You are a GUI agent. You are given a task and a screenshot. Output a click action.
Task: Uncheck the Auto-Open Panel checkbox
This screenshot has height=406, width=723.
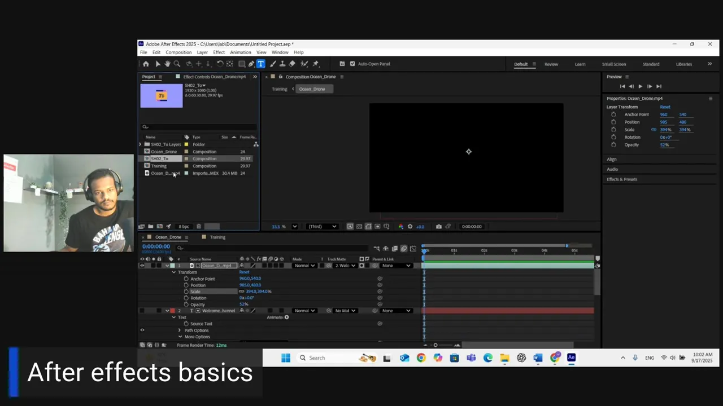click(352, 64)
